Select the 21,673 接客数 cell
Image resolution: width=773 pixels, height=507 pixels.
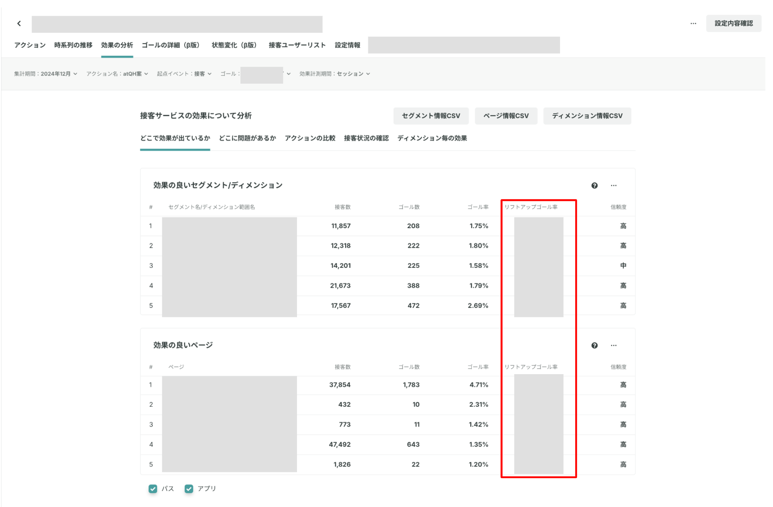click(340, 286)
